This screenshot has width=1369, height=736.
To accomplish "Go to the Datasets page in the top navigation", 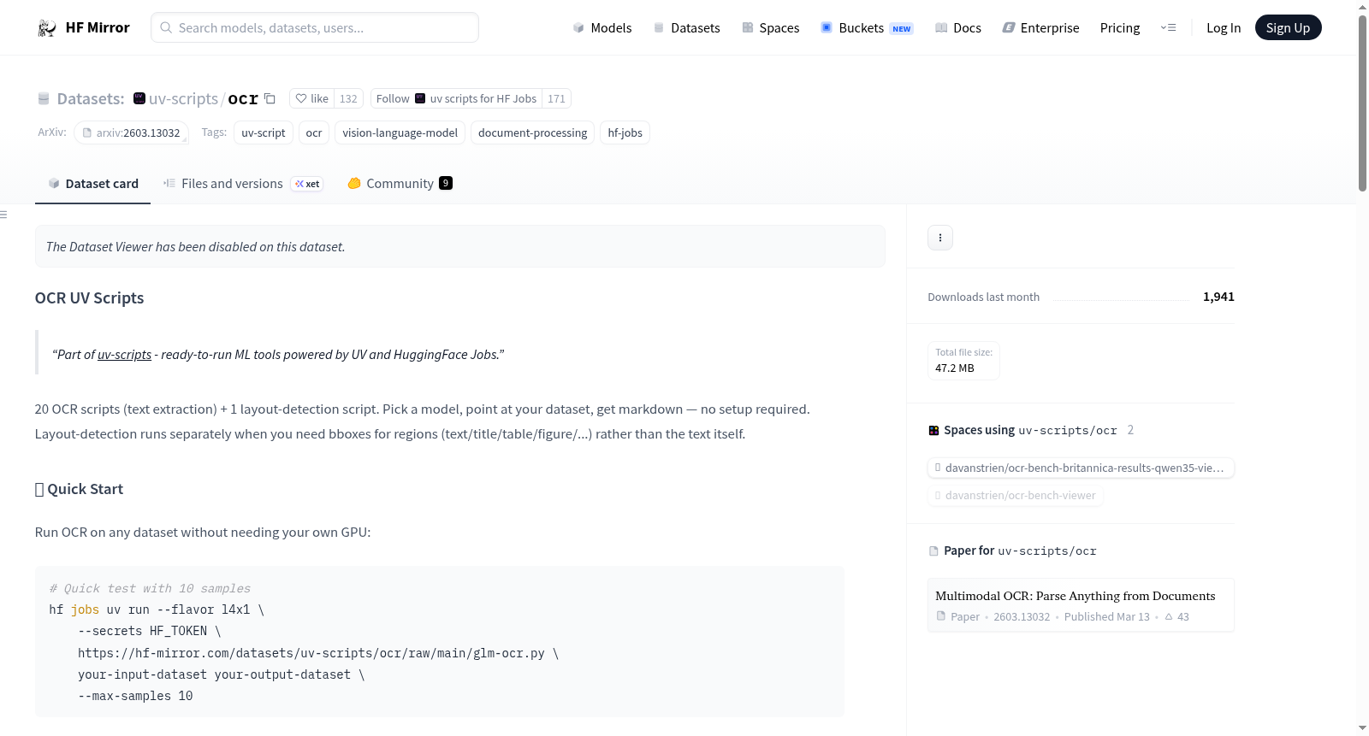I will tap(687, 27).
